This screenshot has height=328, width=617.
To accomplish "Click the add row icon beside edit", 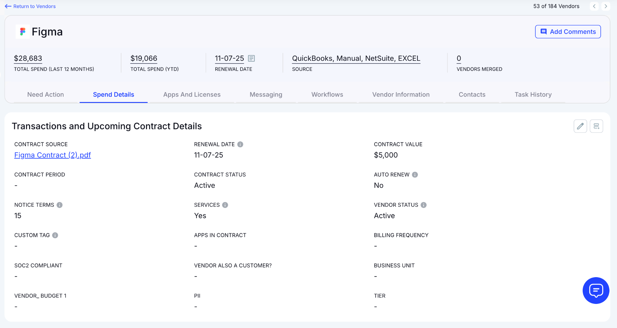I will coord(596,126).
